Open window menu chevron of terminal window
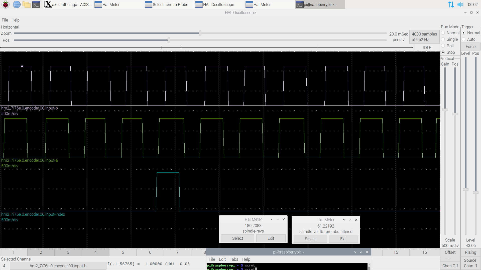This screenshot has width=481, height=270. 355,252
